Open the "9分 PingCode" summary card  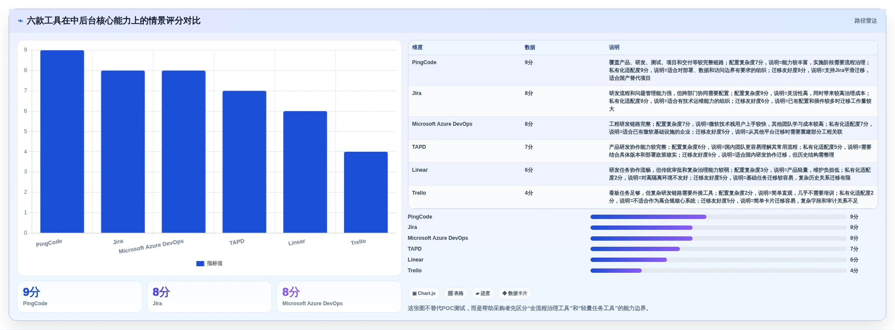point(80,297)
